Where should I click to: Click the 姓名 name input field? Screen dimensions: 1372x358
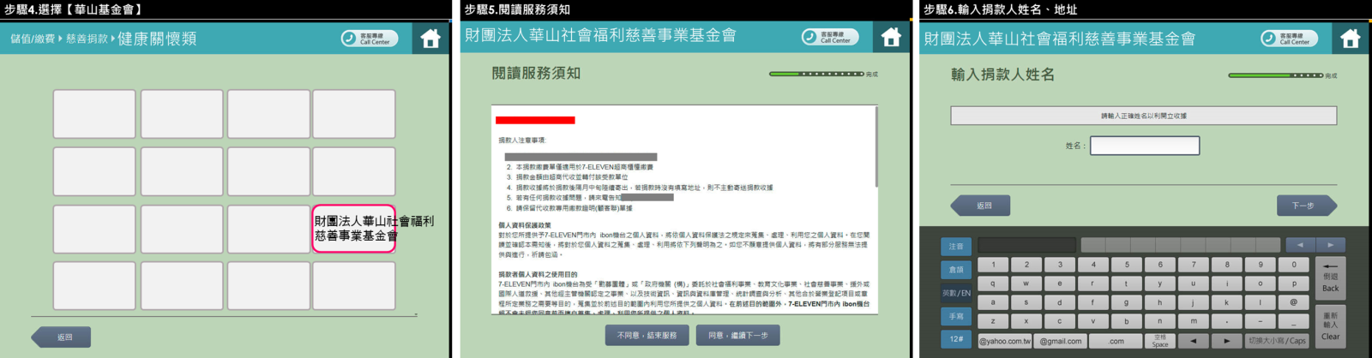pyautogui.click(x=1144, y=146)
